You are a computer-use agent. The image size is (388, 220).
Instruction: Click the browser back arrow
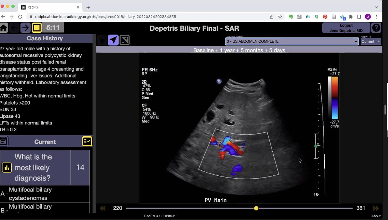[3, 17]
